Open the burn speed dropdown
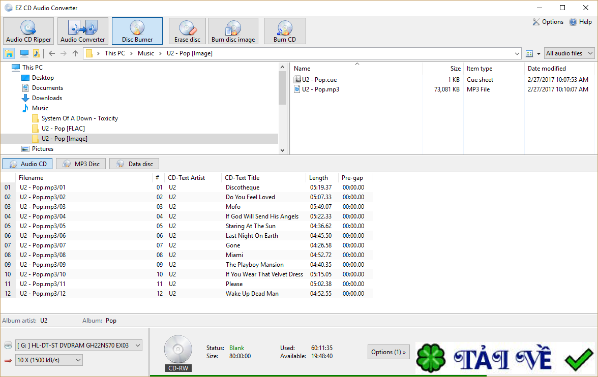This screenshot has width=598, height=377. coord(49,360)
